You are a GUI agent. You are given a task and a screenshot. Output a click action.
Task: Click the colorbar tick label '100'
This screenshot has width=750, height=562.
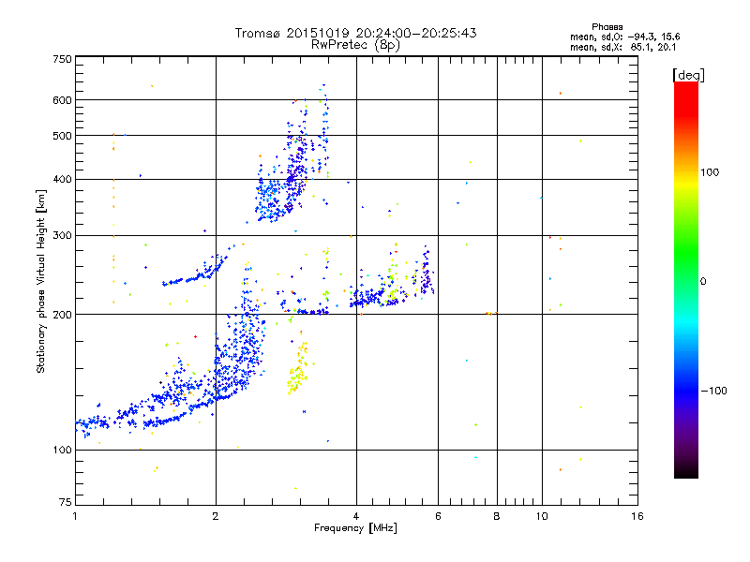click(710, 172)
